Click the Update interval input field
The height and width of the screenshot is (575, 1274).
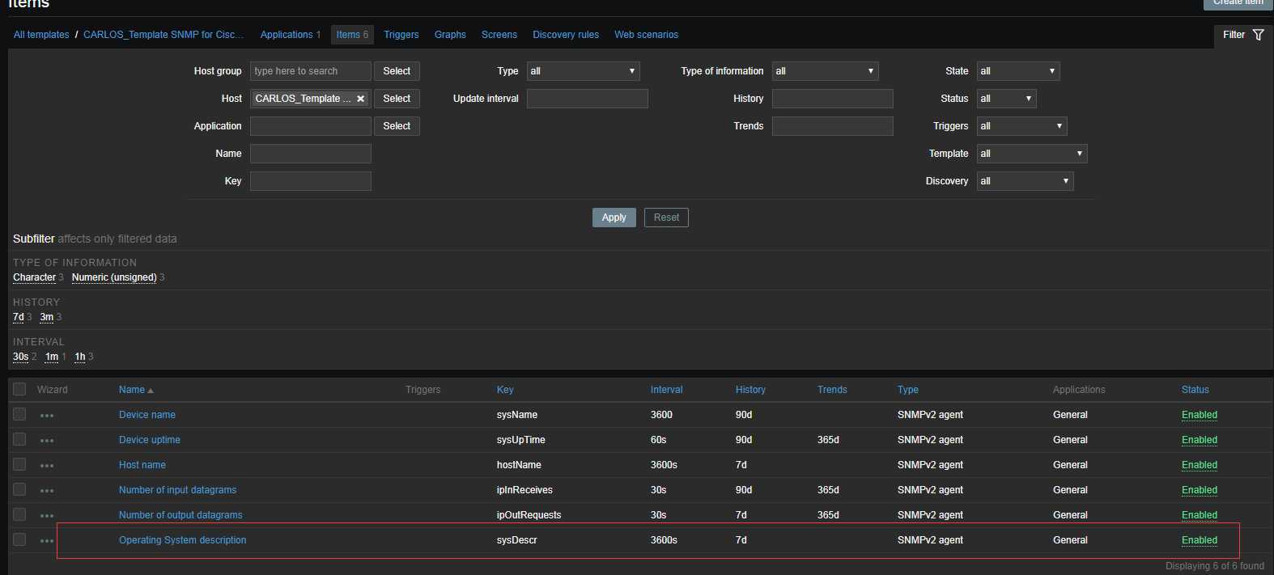point(588,99)
